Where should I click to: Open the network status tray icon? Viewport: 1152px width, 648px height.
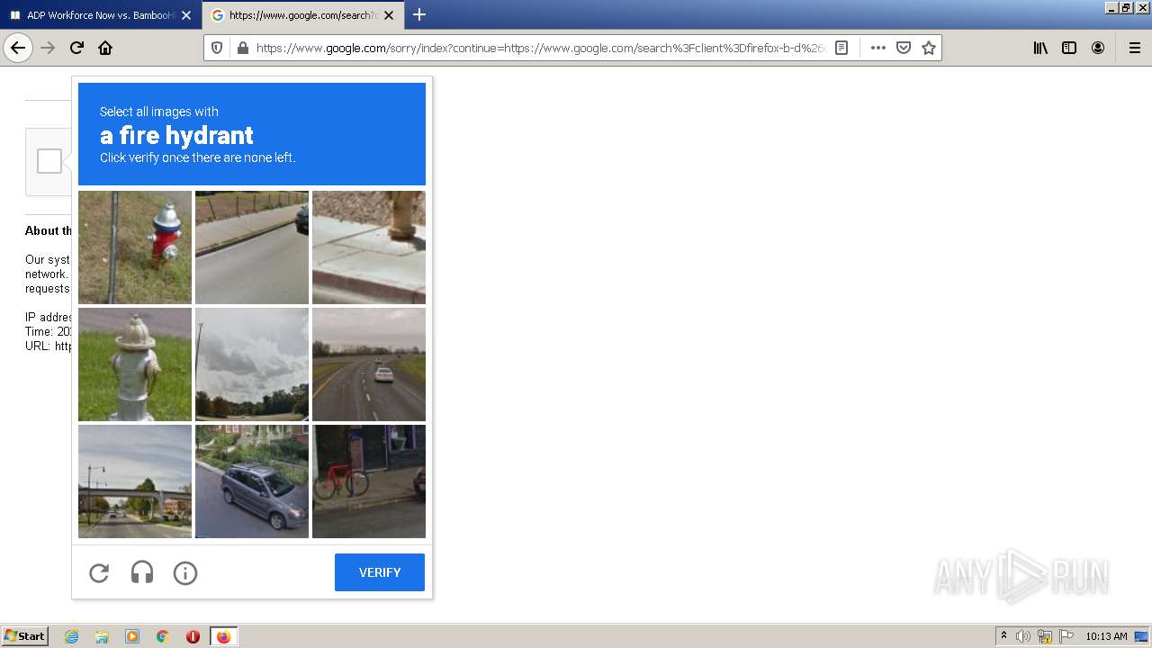coord(1045,636)
